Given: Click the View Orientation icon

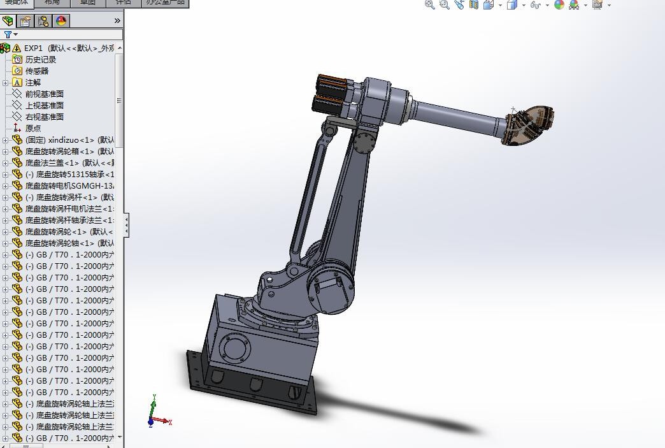Looking at the screenshot, I should click(x=489, y=4).
